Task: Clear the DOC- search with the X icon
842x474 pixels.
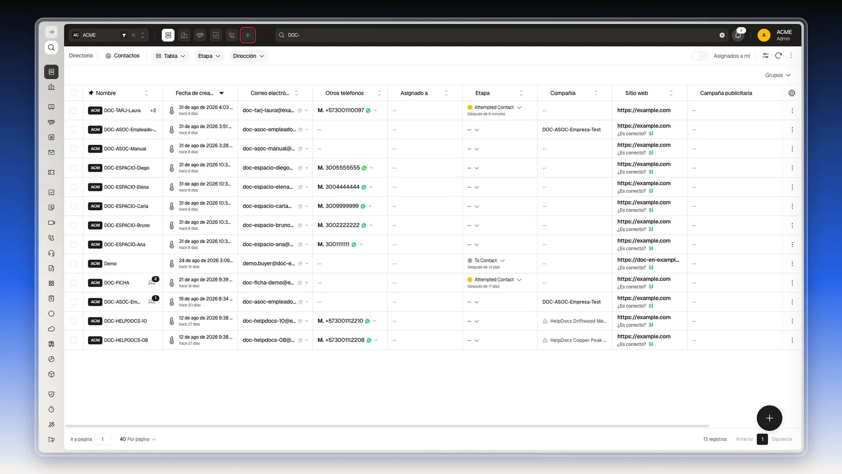Action: [722, 35]
